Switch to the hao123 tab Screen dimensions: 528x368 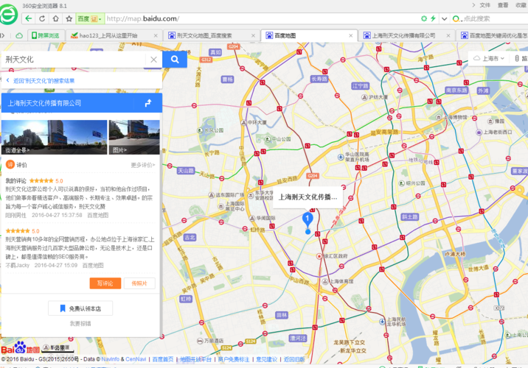[x=114, y=35]
